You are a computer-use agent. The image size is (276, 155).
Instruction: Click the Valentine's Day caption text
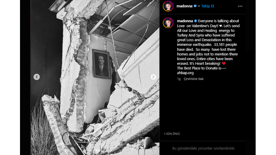[x=205, y=26]
